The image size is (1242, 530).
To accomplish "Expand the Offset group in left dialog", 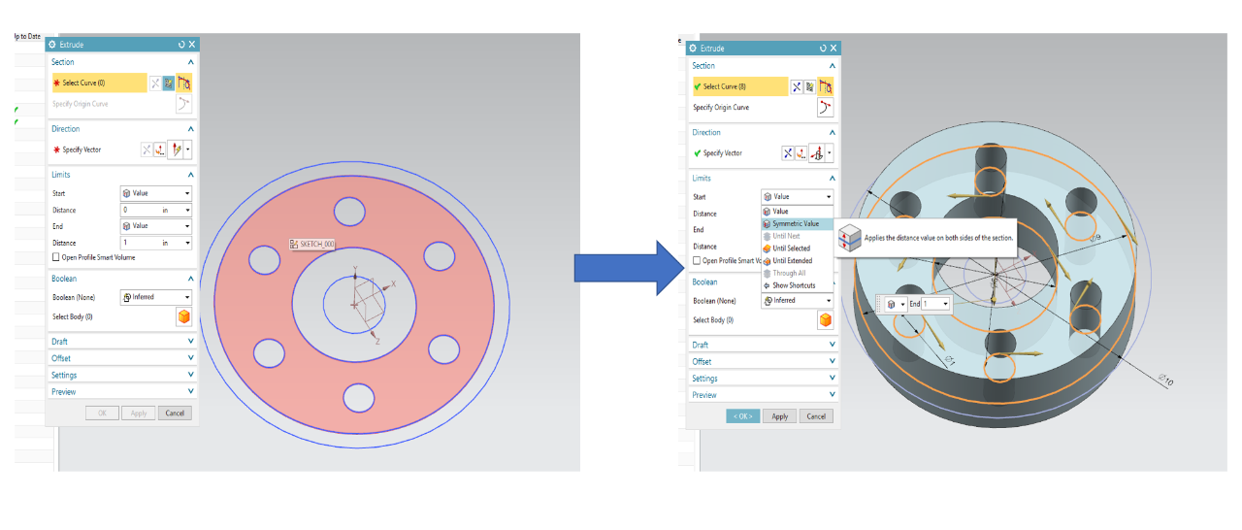I will click(x=190, y=358).
